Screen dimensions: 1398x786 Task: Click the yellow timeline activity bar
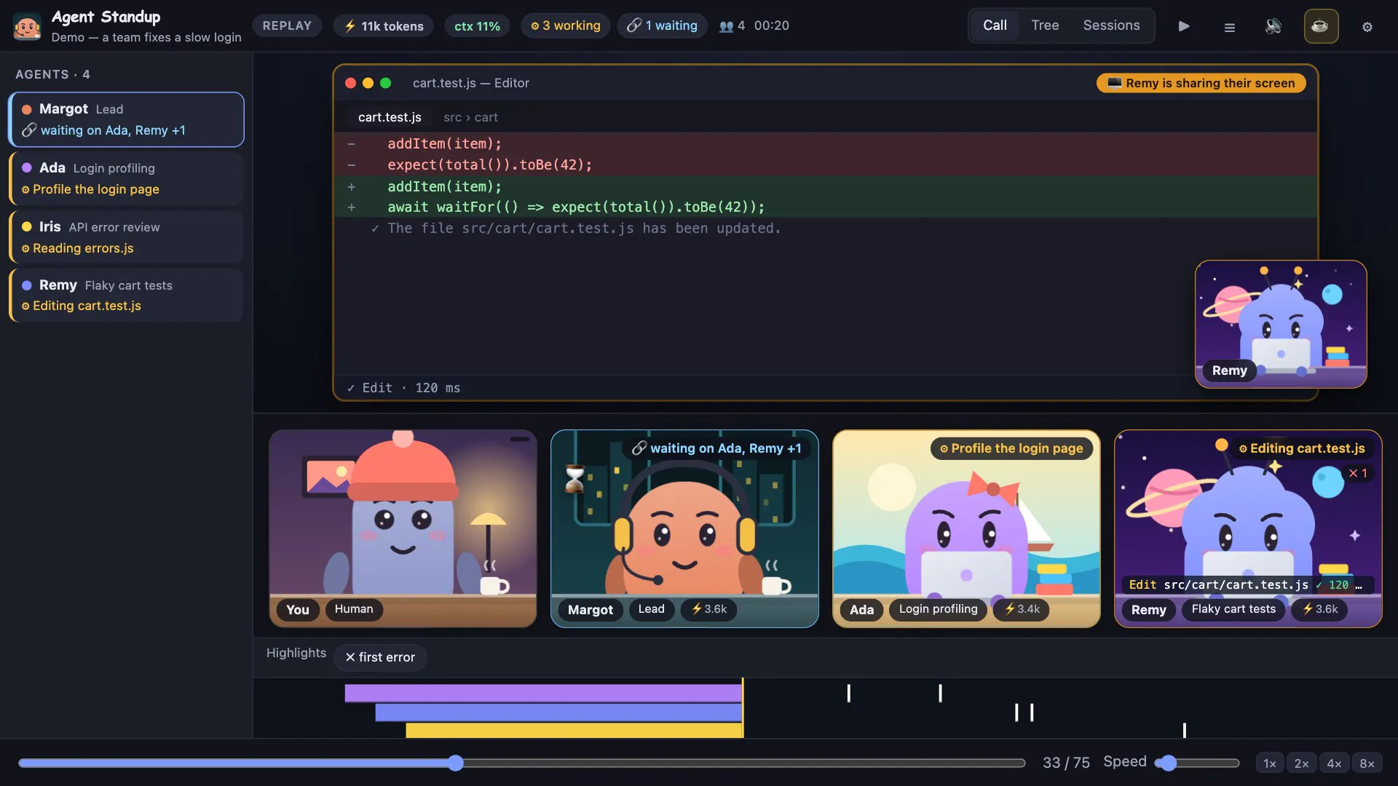point(574,730)
